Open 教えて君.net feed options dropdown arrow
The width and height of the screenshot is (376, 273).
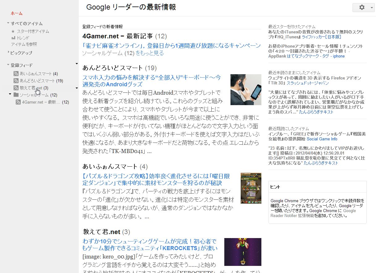77,88
